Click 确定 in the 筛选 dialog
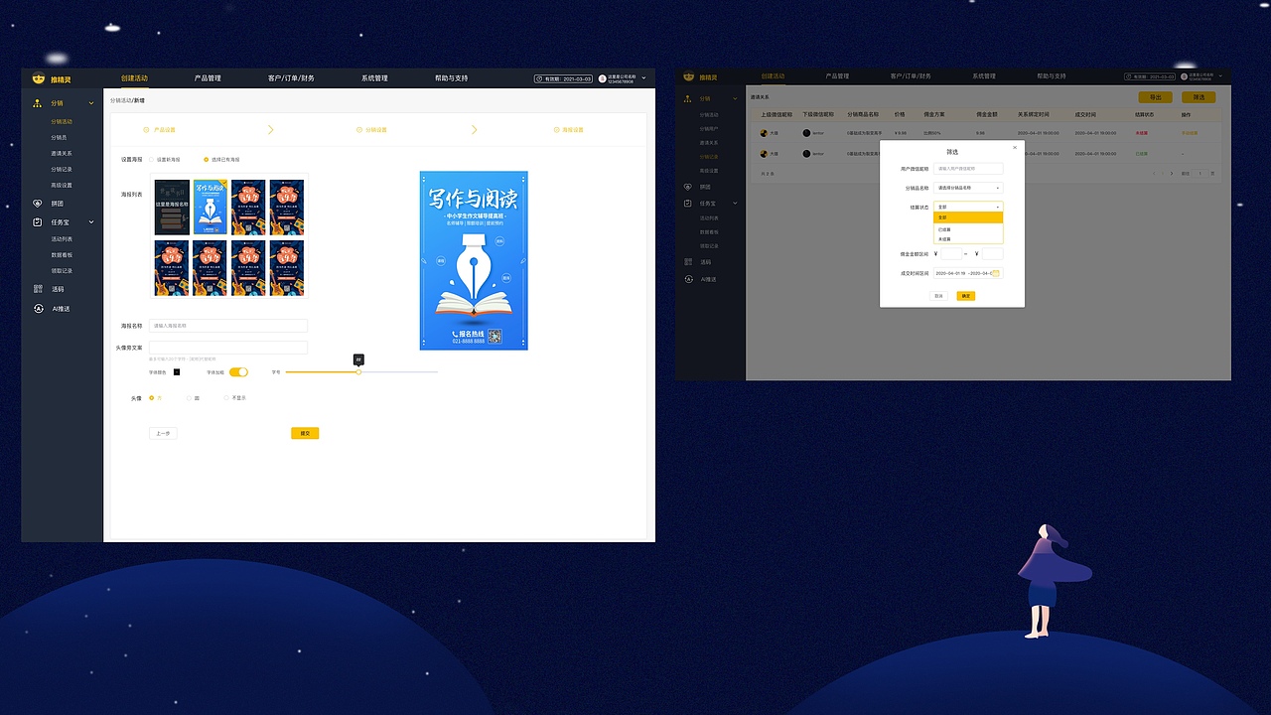 pyautogui.click(x=965, y=296)
